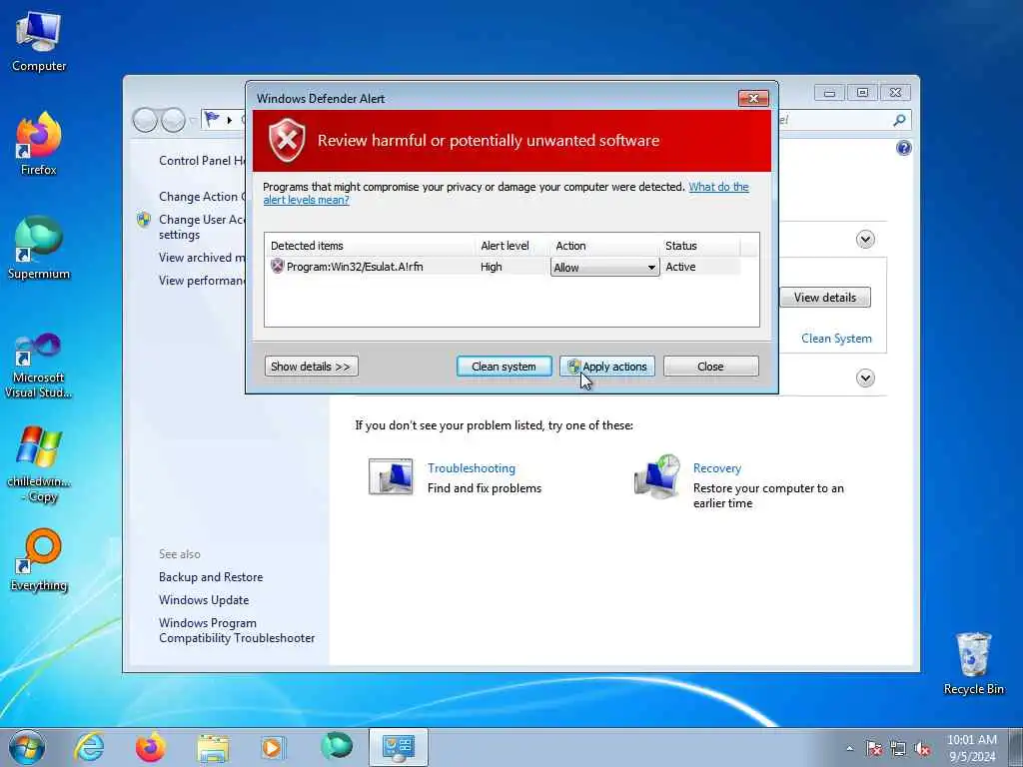Image resolution: width=1023 pixels, height=767 pixels.
Task: Click the Close button in Defender alert
Action: pos(710,366)
